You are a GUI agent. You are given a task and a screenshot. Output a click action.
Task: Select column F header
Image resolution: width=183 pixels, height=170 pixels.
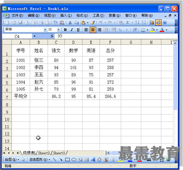(x=110, y=42)
